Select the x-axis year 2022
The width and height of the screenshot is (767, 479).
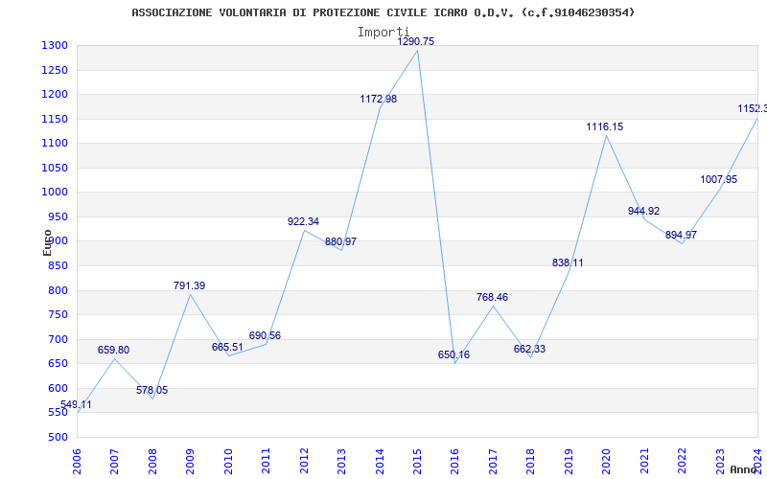(x=682, y=461)
